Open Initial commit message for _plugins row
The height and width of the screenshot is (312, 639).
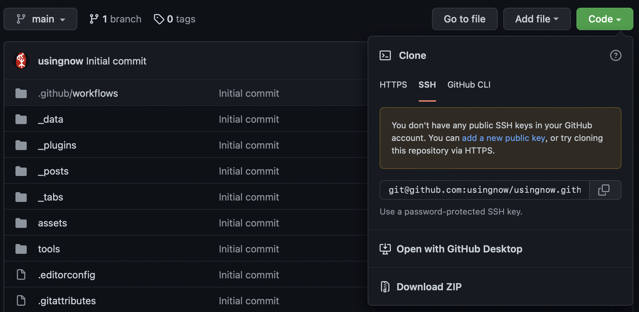(x=249, y=145)
